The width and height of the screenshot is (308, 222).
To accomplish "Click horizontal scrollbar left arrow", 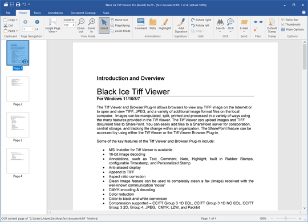I will 50,212.
